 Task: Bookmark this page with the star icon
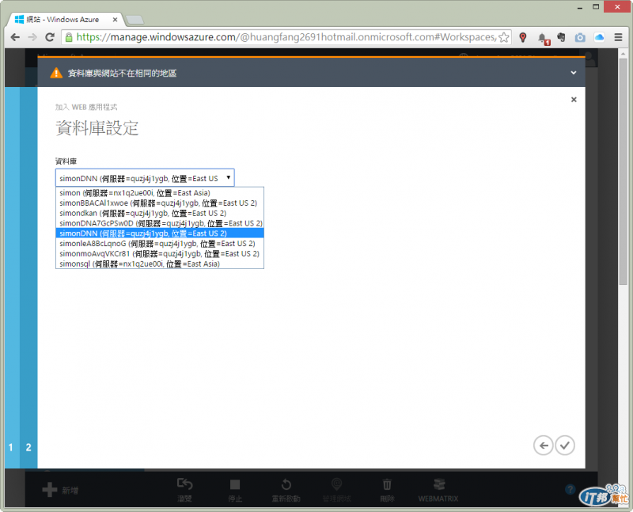[503, 37]
